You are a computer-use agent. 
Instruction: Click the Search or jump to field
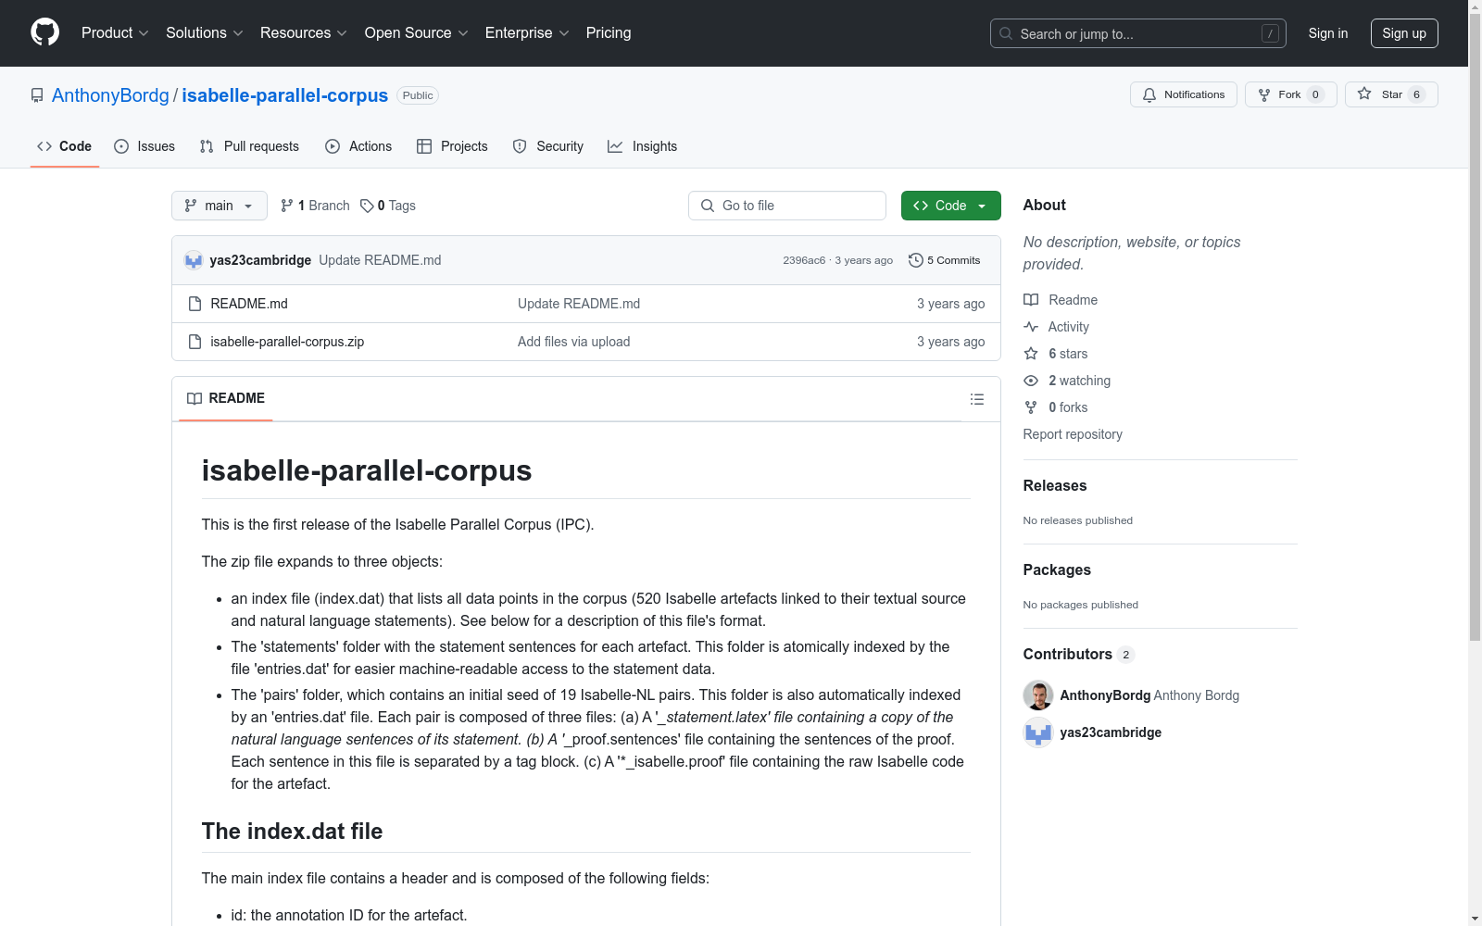click(x=1138, y=33)
